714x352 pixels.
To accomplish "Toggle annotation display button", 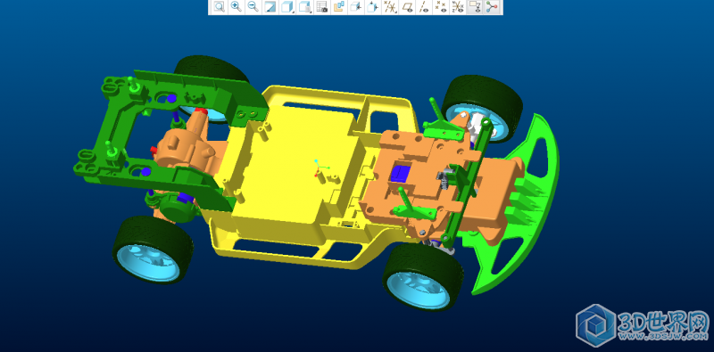I will [x=475, y=7].
